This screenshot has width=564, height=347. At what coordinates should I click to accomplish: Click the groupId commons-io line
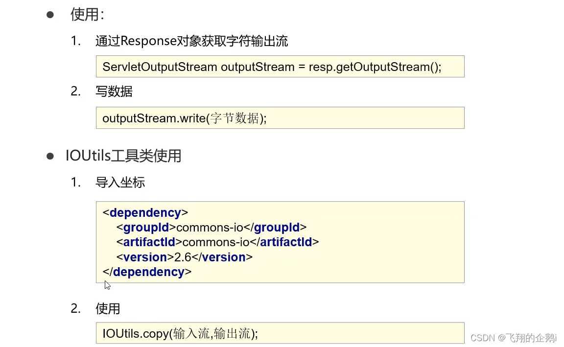211,227
